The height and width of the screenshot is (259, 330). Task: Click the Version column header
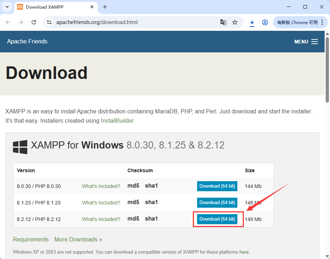(26, 170)
